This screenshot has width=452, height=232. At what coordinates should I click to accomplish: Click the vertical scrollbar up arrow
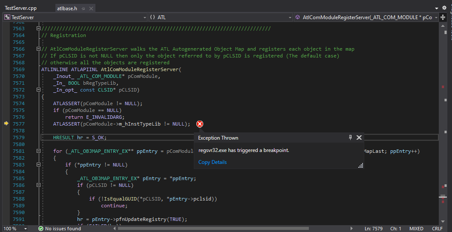point(443,26)
